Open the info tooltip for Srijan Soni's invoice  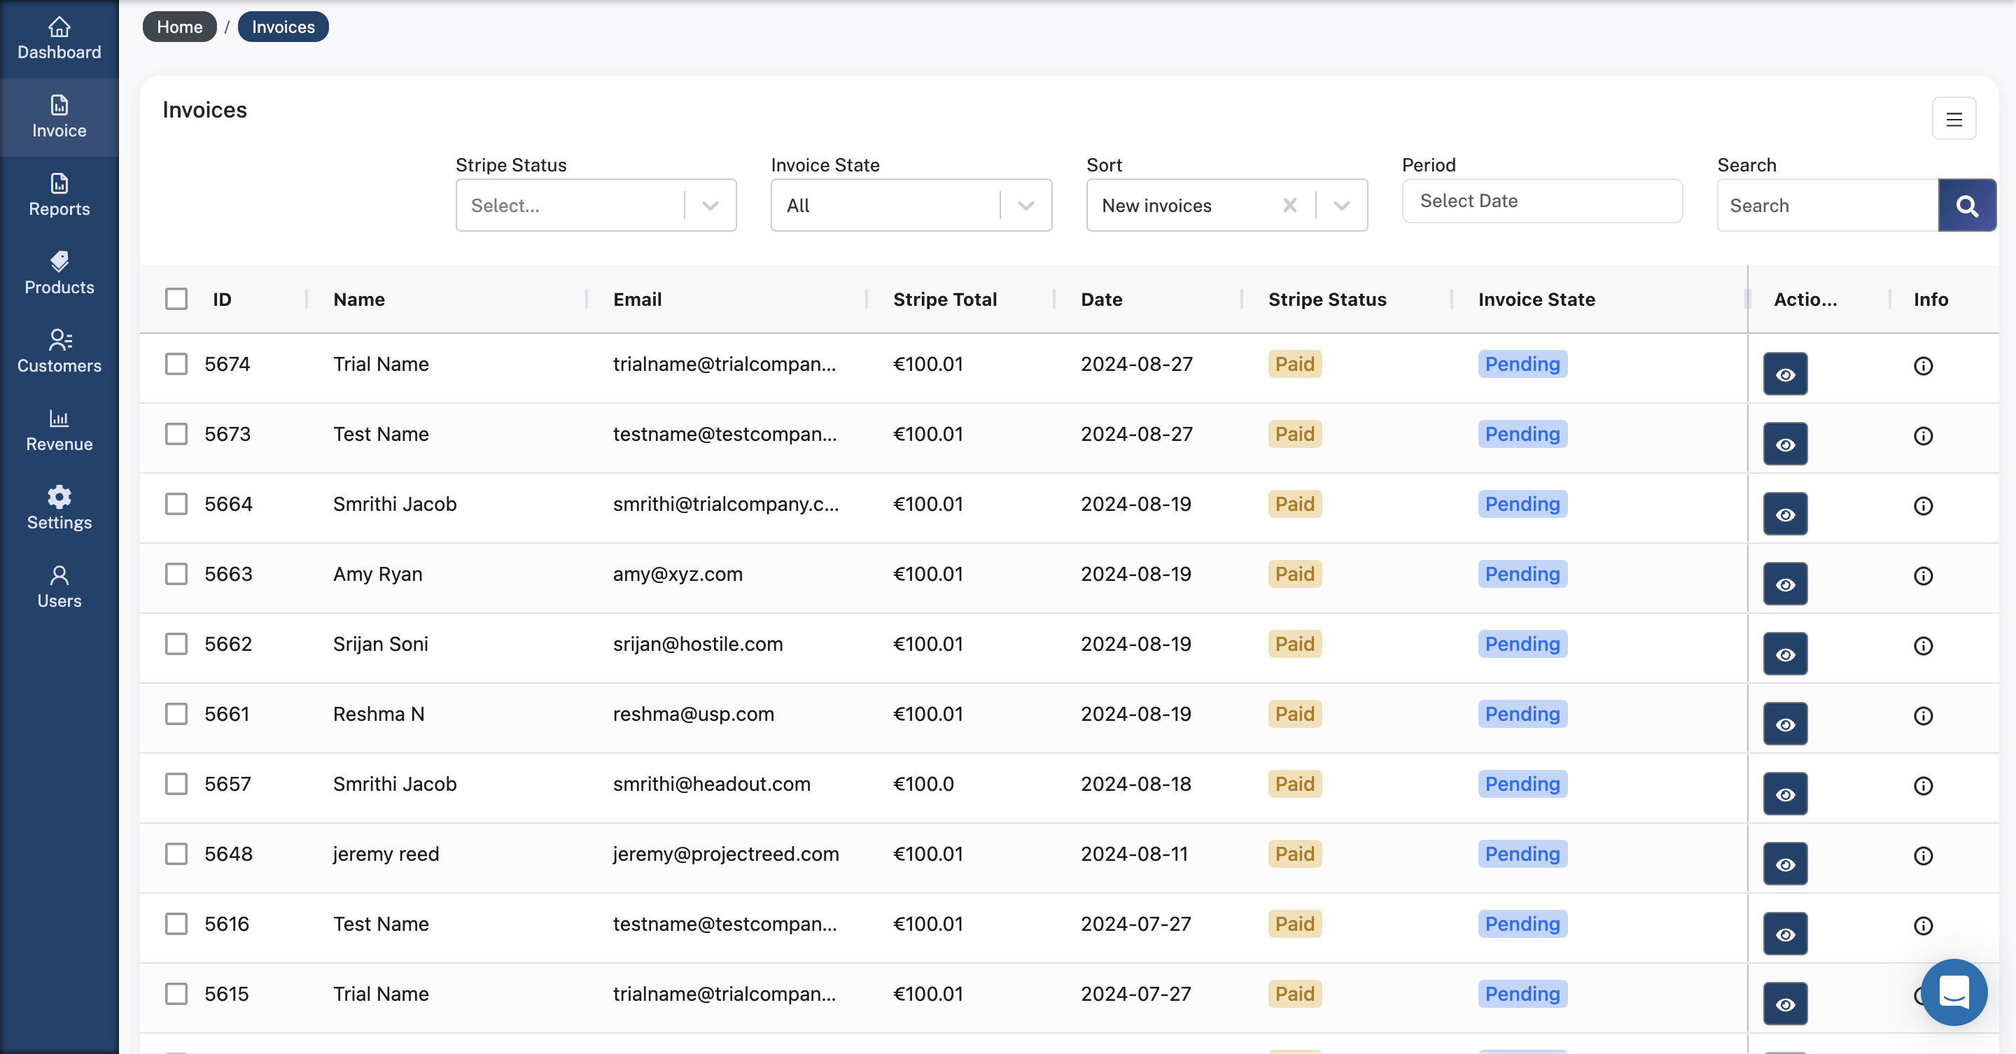coord(1923,645)
